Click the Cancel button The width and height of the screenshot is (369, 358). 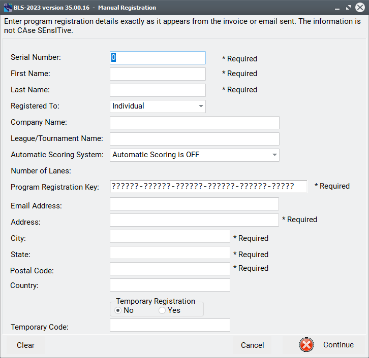(252, 345)
